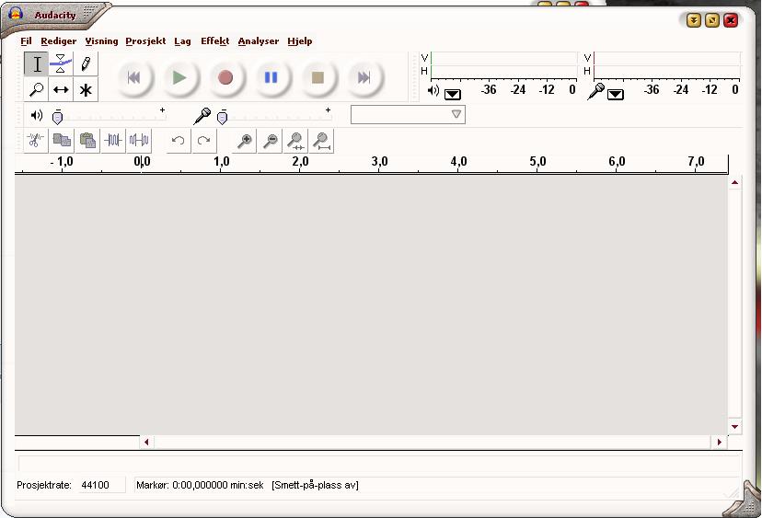
Task: Select the Time Shift arrows tool
Action: [61, 89]
